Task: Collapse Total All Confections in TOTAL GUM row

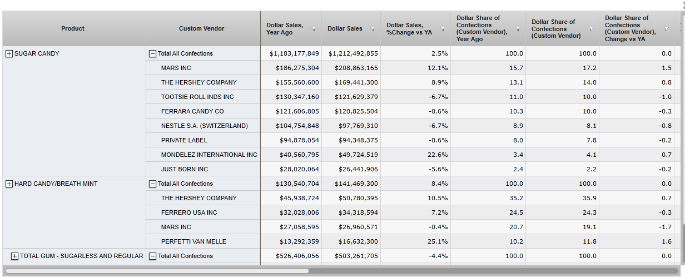Action: coord(152,256)
